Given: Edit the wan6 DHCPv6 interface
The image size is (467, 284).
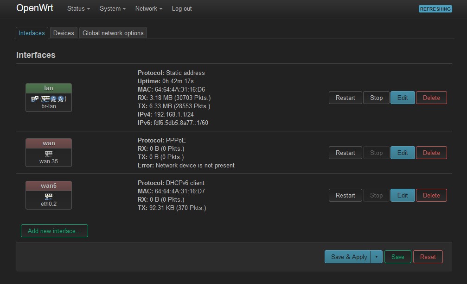Looking at the screenshot, I should coord(403,195).
